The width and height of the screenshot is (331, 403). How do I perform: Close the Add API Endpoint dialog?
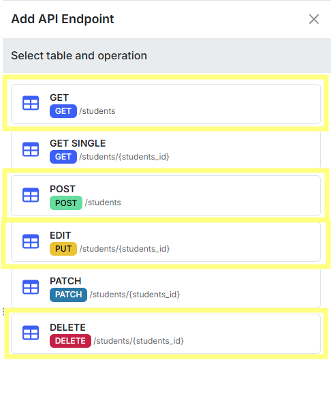314,19
